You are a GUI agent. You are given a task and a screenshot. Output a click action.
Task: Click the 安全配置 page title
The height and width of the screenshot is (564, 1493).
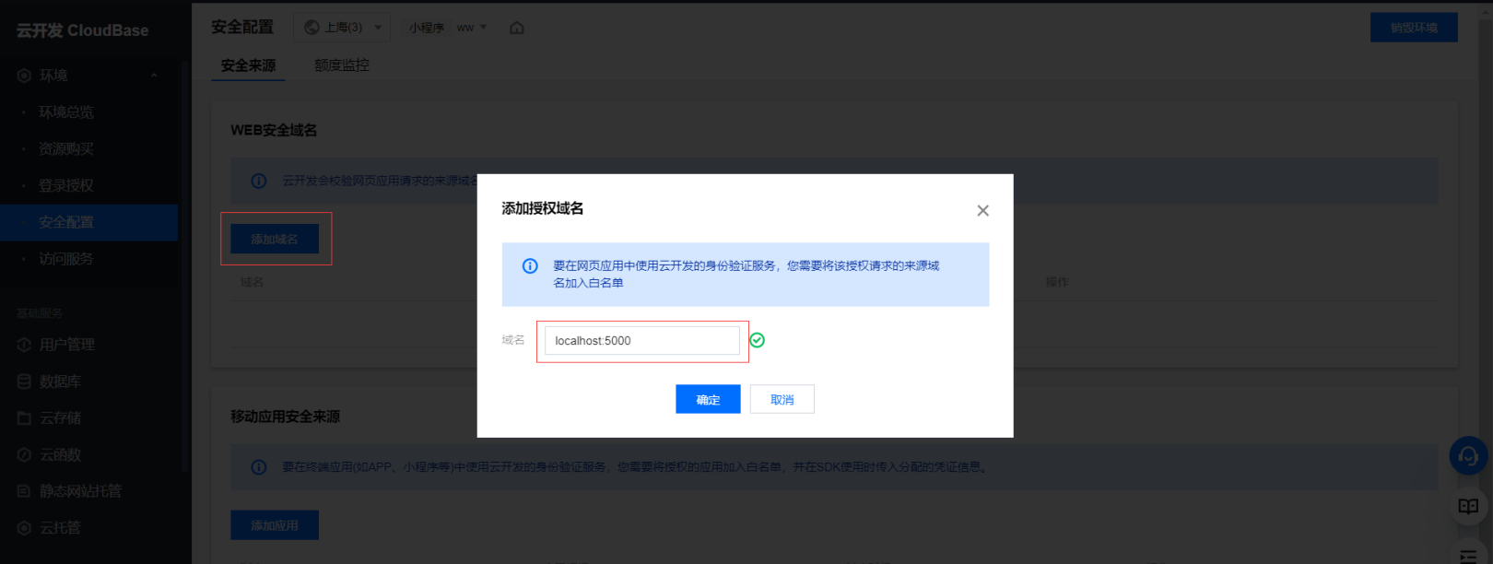(x=242, y=27)
